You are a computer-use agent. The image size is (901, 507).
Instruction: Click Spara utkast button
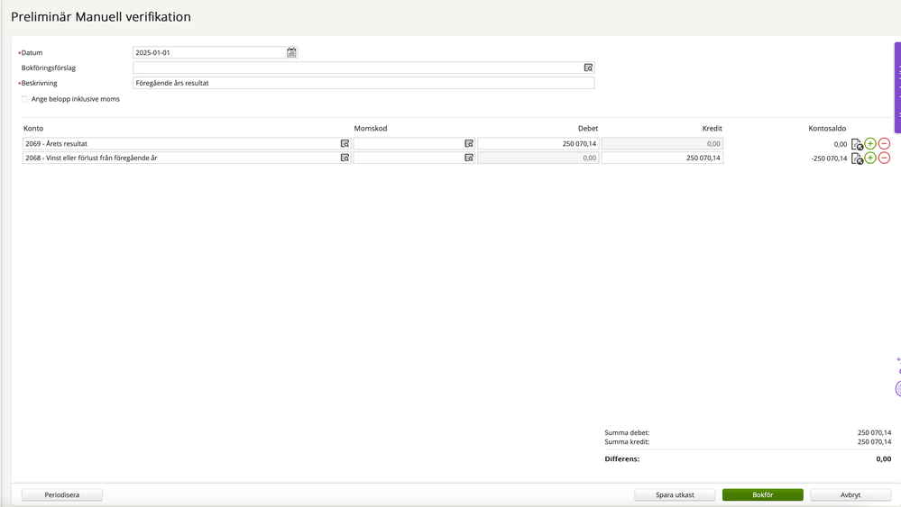point(675,494)
